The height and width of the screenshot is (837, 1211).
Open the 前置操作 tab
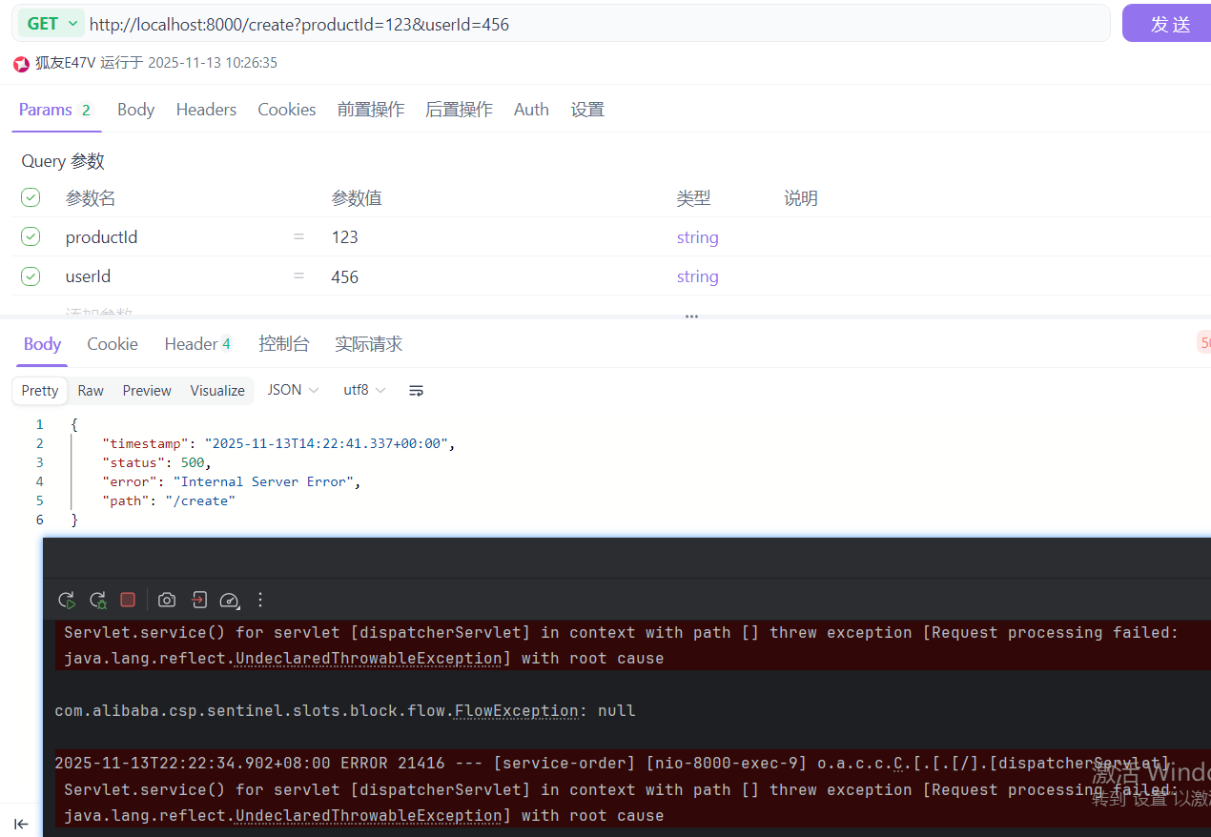(x=371, y=110)
